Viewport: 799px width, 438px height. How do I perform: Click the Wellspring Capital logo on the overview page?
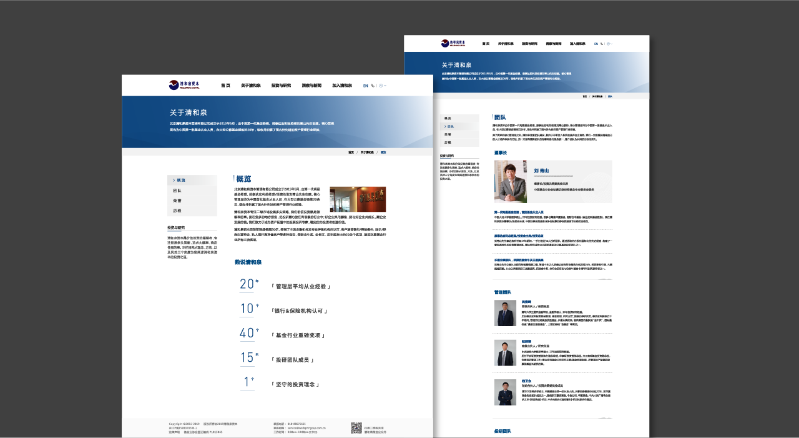point(185,85)
